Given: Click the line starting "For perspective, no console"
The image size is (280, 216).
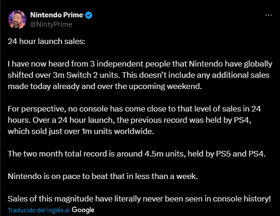Looking at the screenshot, I should pyautogui.click(x=134, y=109).
